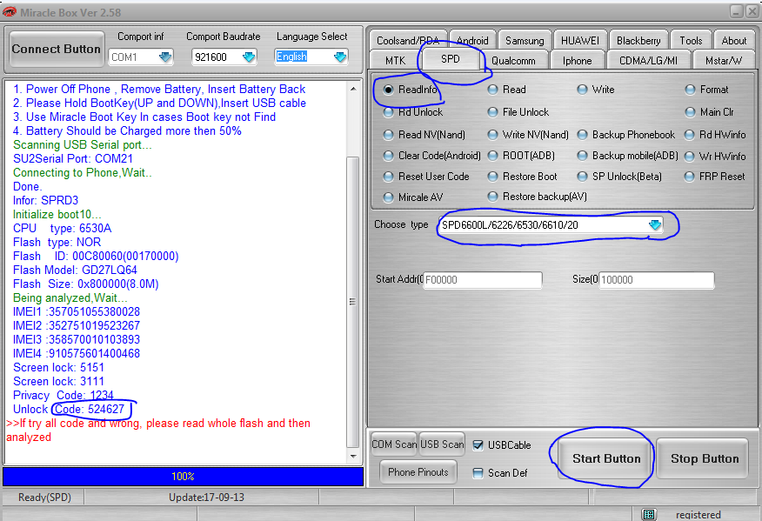Choose the File Unlock radio option
The width and height of the screenshot is (762, 521).
pyautogui.click(x=492, y=112)
